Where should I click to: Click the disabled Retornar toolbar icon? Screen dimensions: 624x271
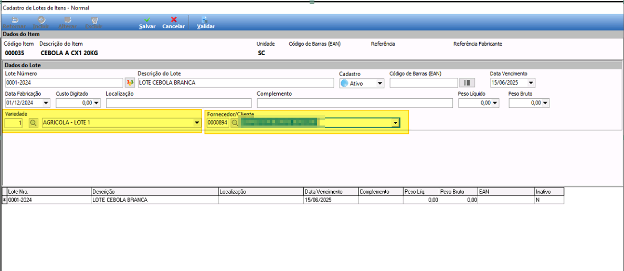[x=14, y=23]
